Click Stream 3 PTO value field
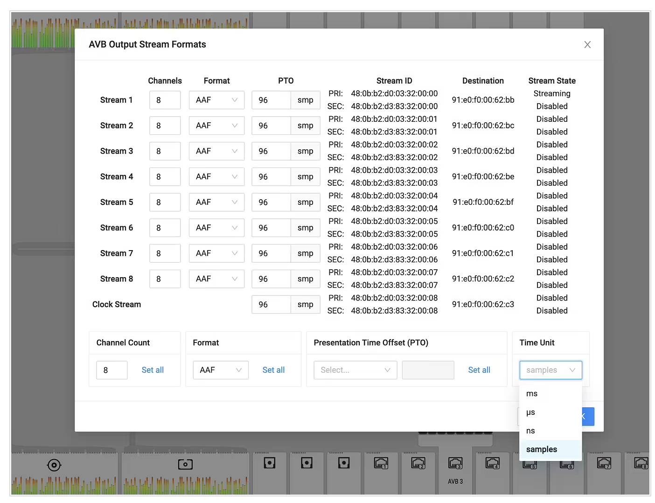The image size is (655, 503). [271, 151]
